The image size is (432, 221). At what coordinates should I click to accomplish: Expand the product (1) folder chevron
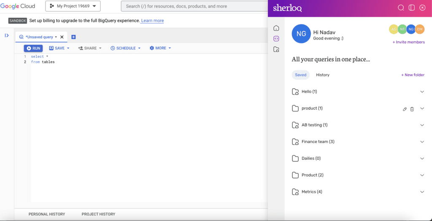point(422,108)
